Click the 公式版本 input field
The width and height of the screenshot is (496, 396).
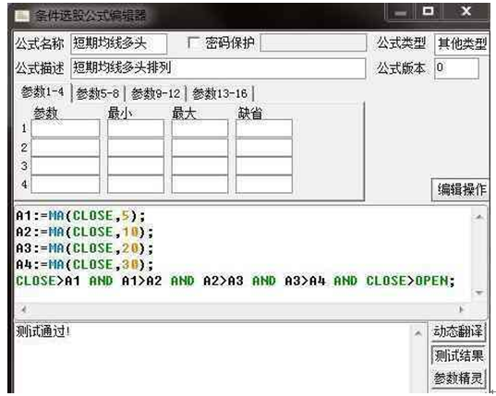(x=457, y=68)
